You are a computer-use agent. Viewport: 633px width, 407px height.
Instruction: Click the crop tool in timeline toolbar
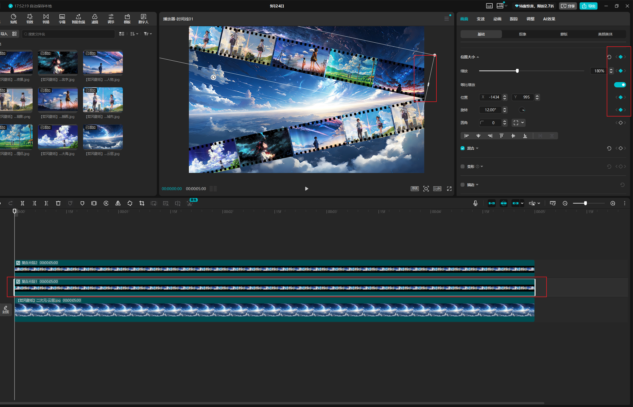tap(142, 203)
